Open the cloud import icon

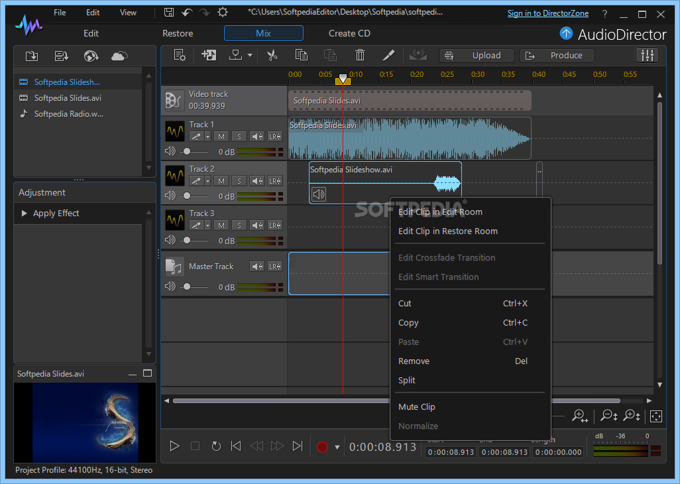tap(119, 56)
